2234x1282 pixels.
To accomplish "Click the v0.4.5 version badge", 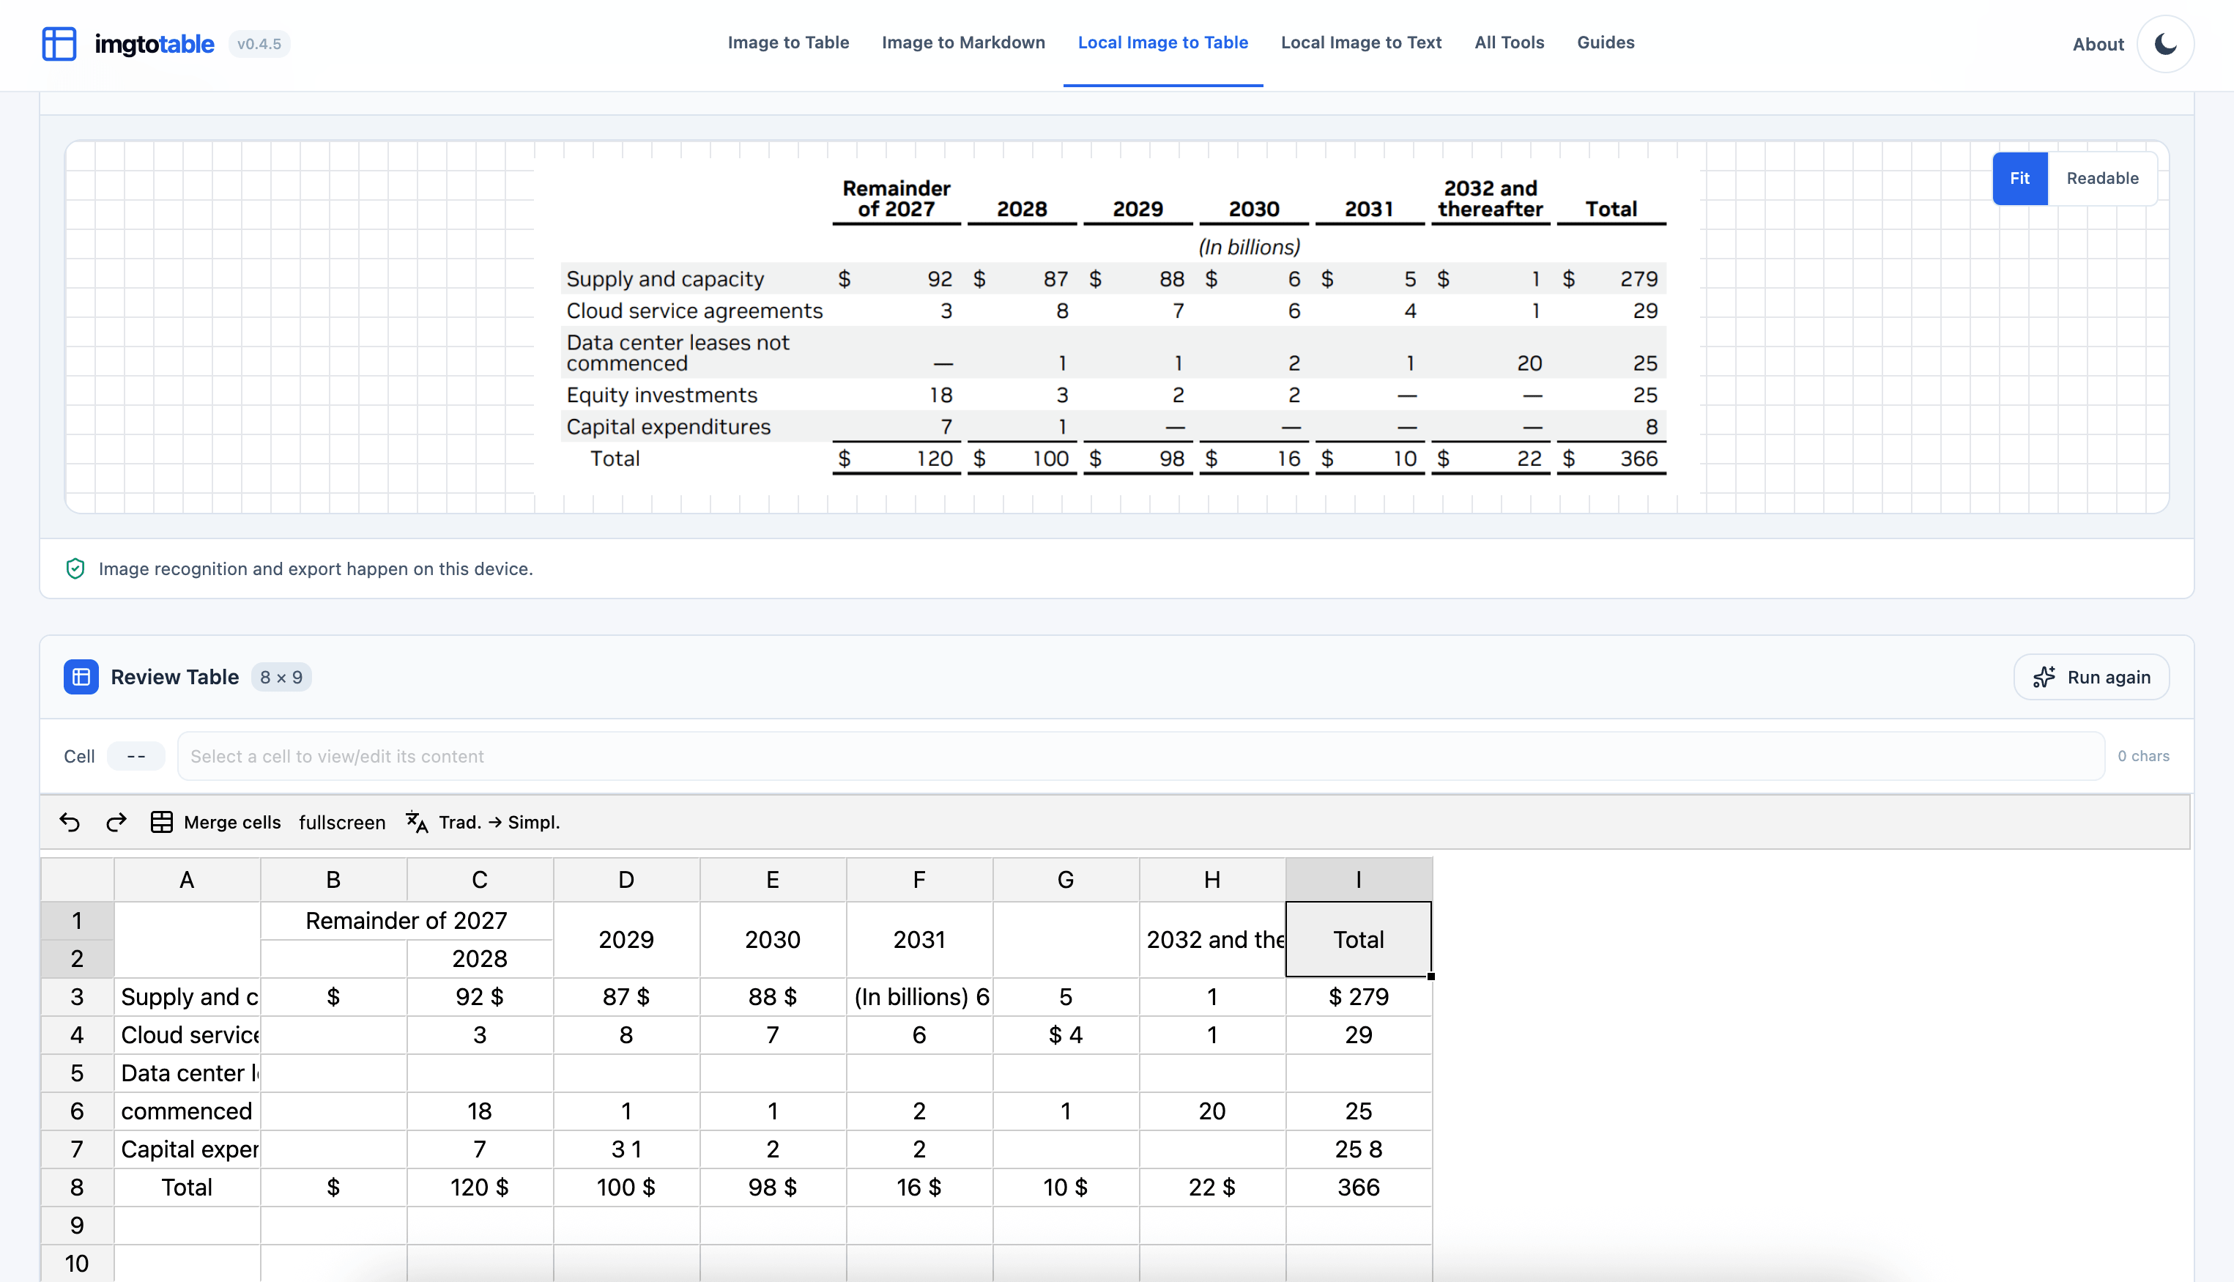I will (259, 43).
